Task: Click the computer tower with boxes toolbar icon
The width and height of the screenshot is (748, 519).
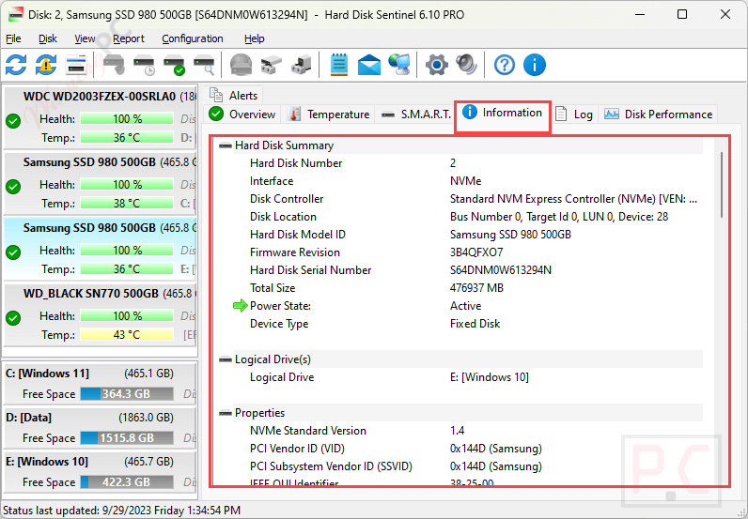Action: [301, 65]
